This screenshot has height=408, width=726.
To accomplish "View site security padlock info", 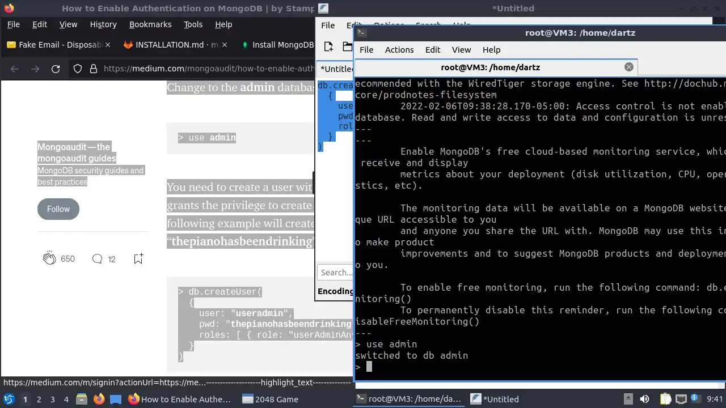I will pyautogui.click(x=94, y=69).
